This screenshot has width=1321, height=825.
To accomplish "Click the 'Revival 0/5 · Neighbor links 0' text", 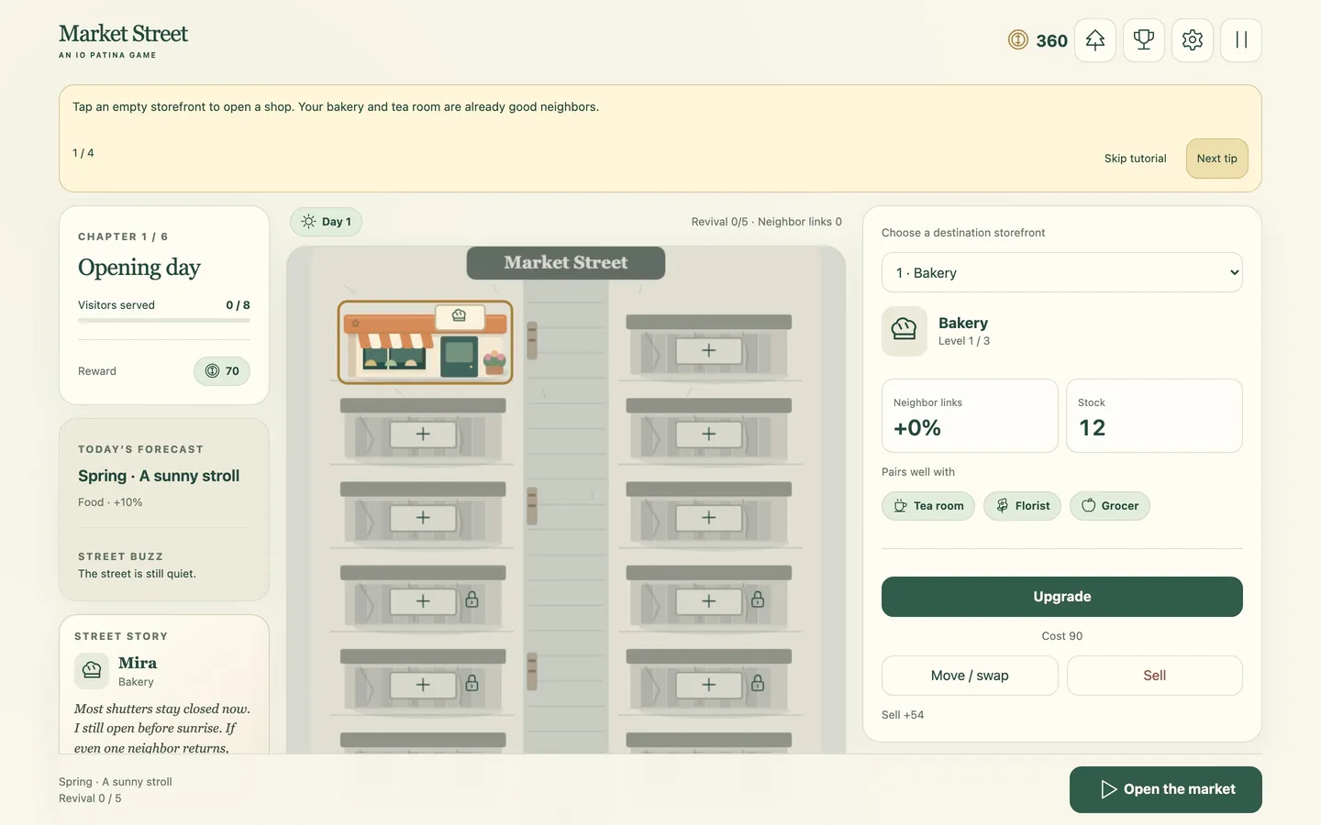I will [767, 222].
